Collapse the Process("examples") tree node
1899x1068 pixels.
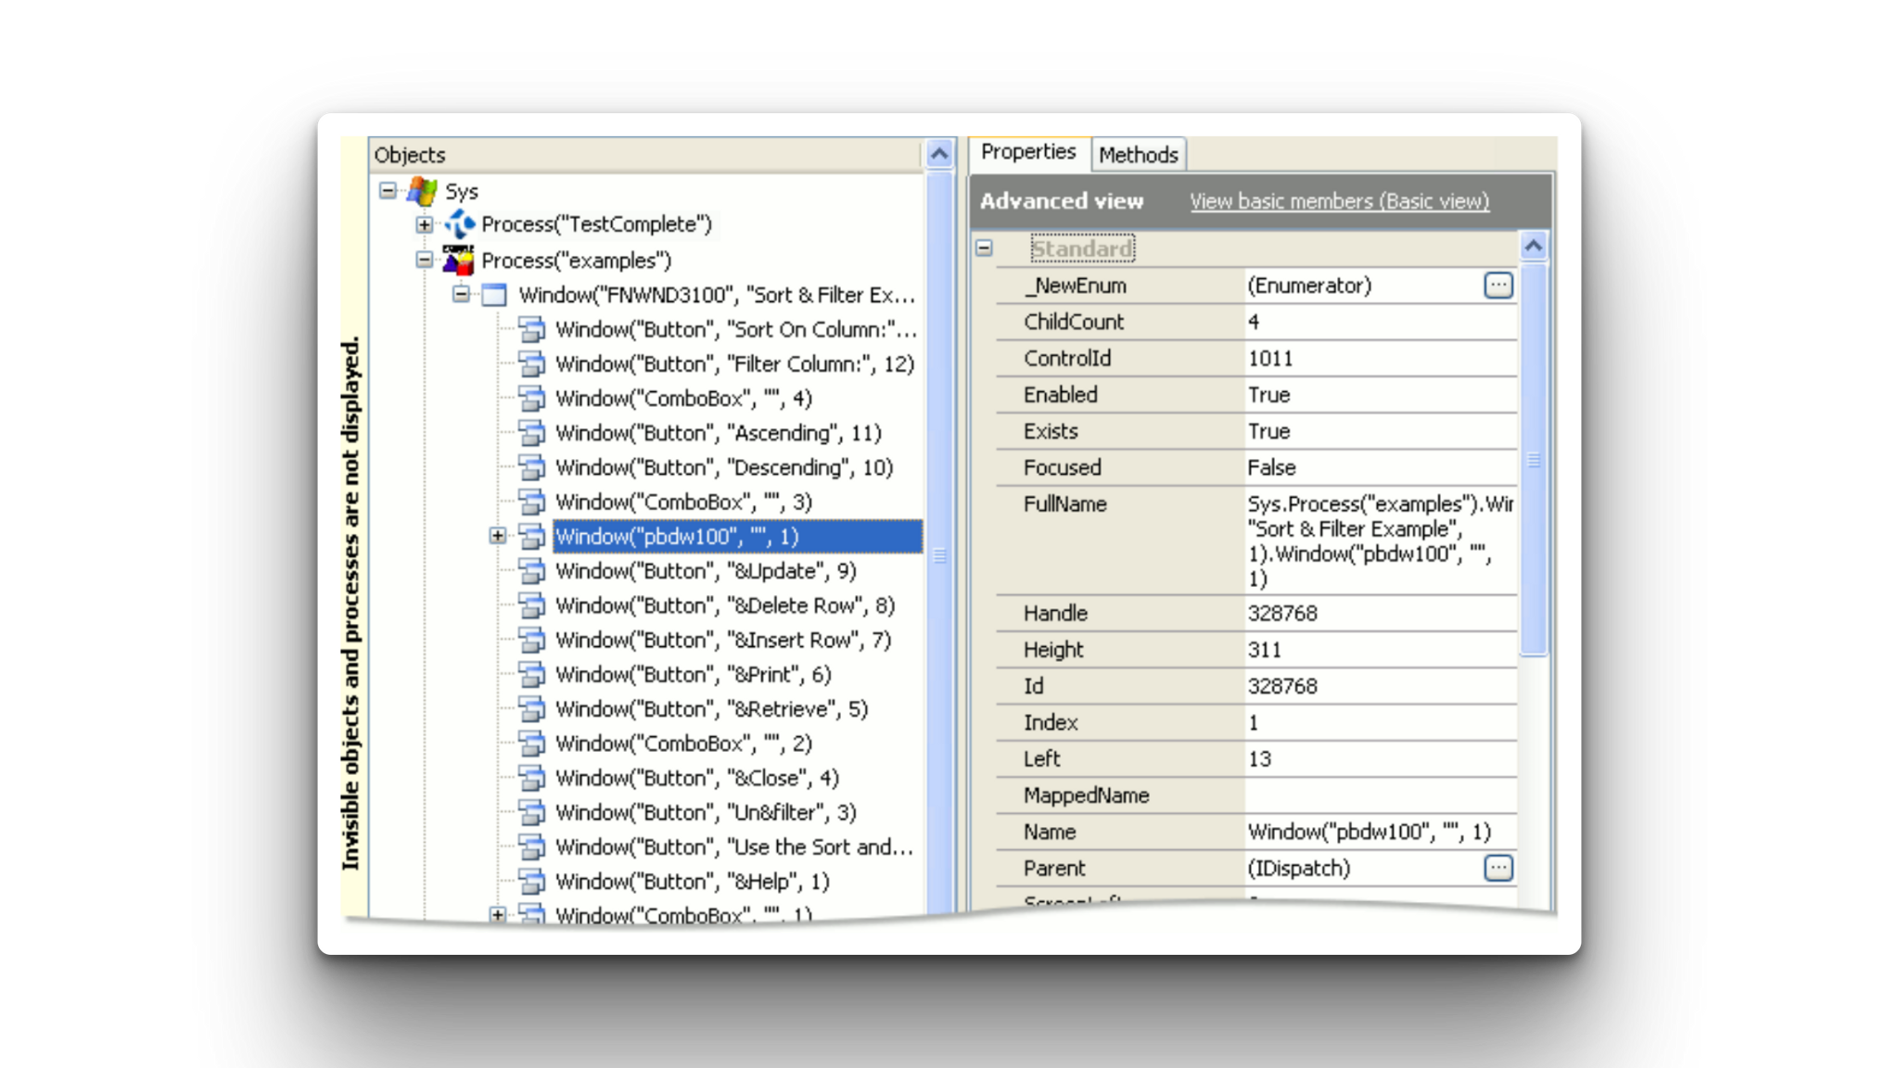click(424, 261)
